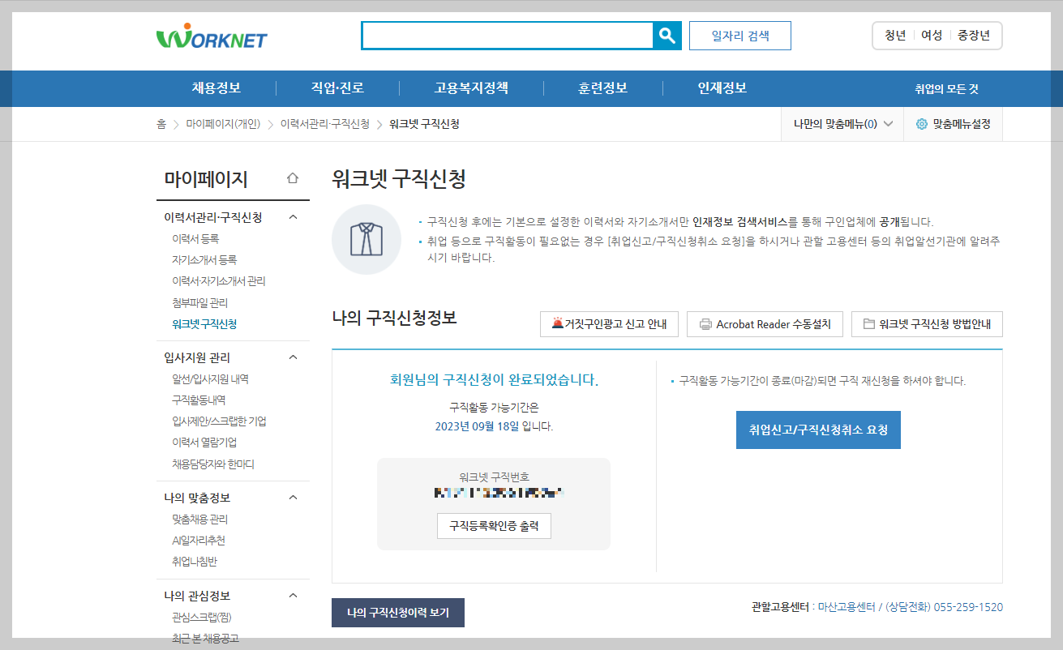Viewport: 1063px width, 650px height.
Task: Click 이력서관리·구직신청 breadcrumb link
Action: (325, 124)
